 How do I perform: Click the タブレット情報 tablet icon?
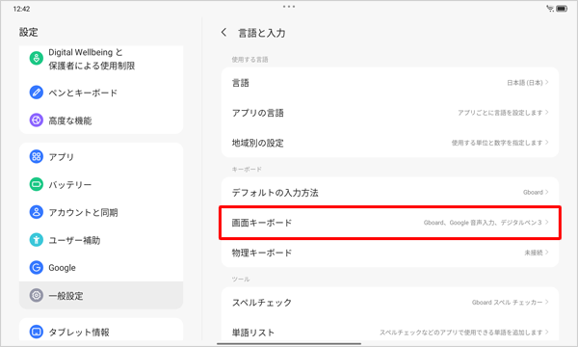click(x=37, y=332)
